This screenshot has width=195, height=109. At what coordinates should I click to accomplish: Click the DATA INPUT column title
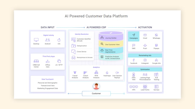click(x=48, y=27)
